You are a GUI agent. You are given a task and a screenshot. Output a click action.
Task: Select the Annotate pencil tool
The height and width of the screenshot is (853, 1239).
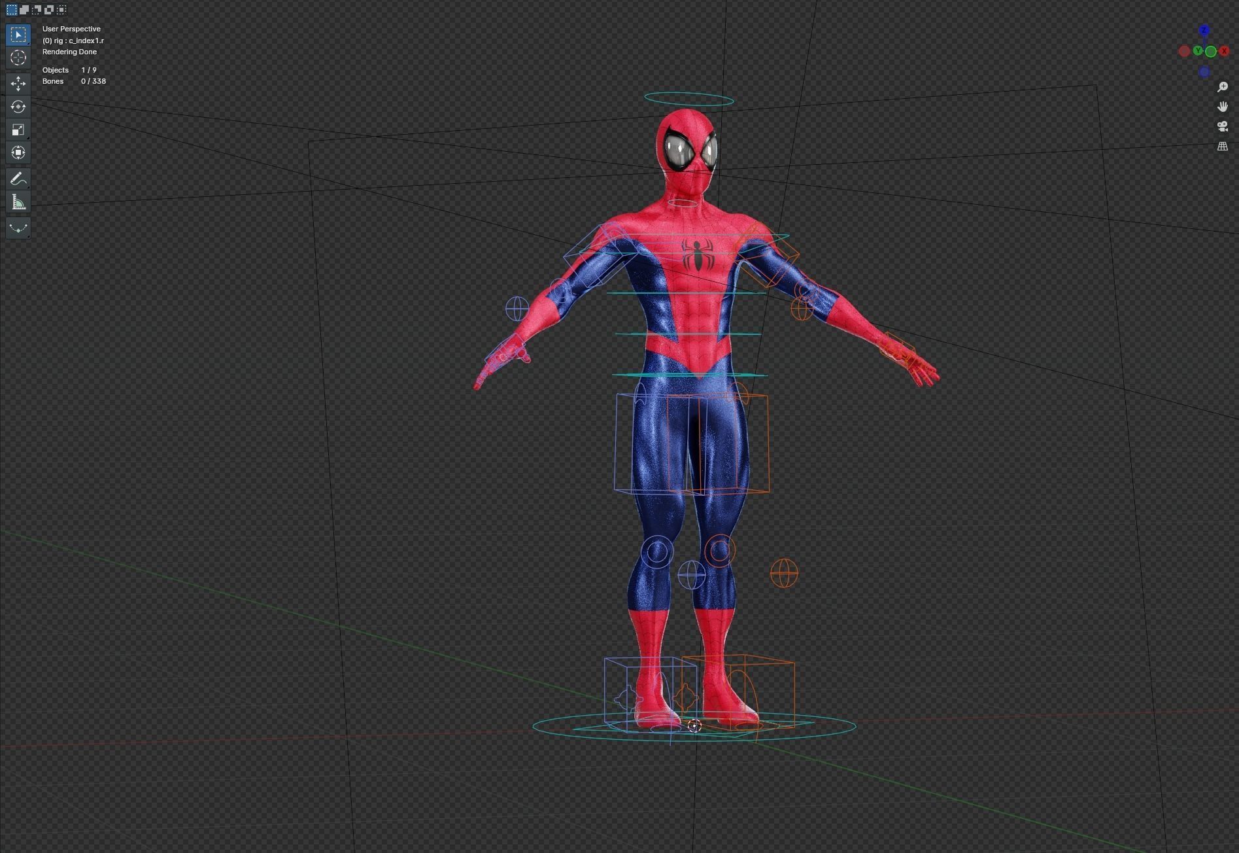(x=18, y=179)
